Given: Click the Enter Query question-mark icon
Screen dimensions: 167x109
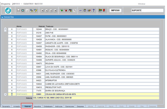Looking at the screenshot, I should click(31, 10).
